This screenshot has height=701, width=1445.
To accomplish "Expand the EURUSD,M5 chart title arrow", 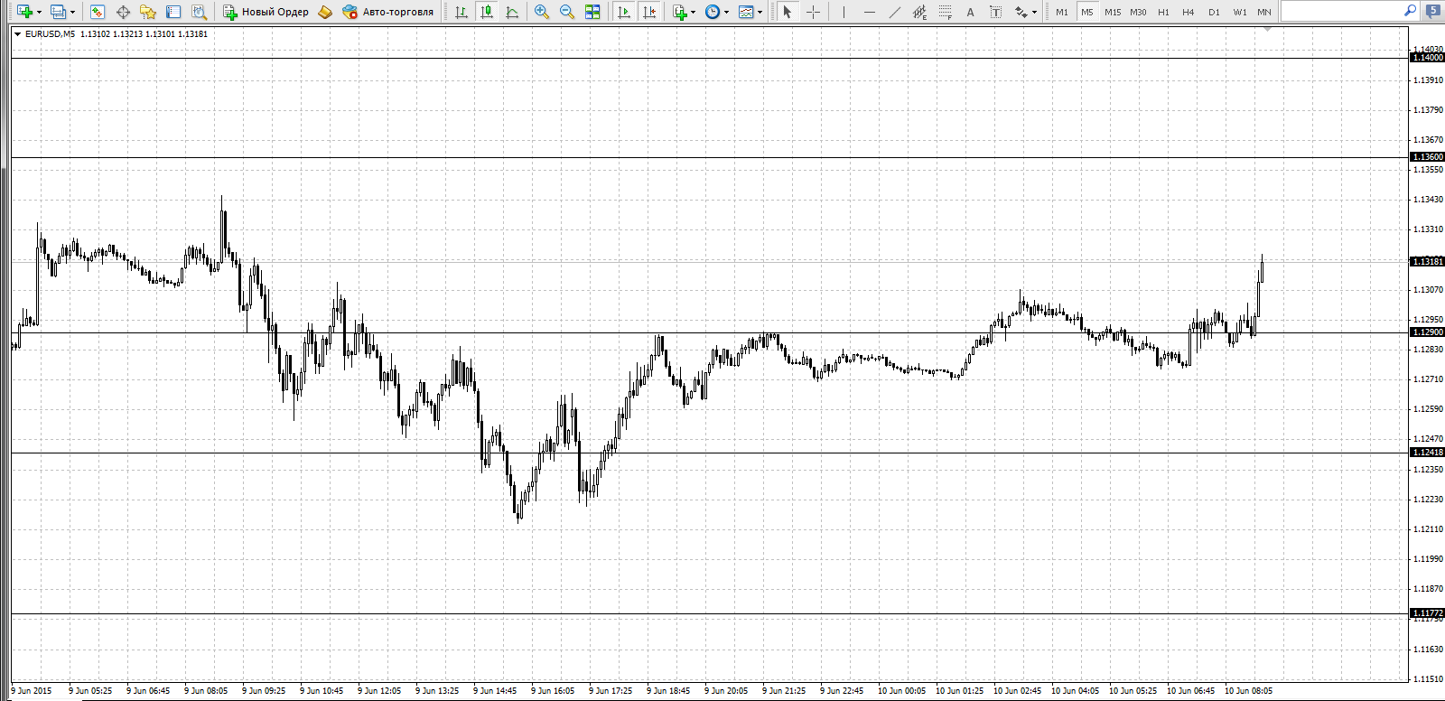I will click(x=17, y=34).
